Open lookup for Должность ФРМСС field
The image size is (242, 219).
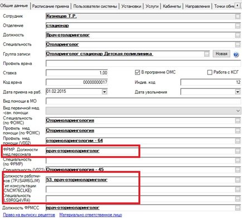(x=238, y=208)
